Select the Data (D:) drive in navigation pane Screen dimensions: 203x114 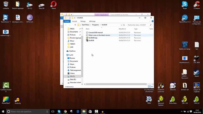click(73, 79)
